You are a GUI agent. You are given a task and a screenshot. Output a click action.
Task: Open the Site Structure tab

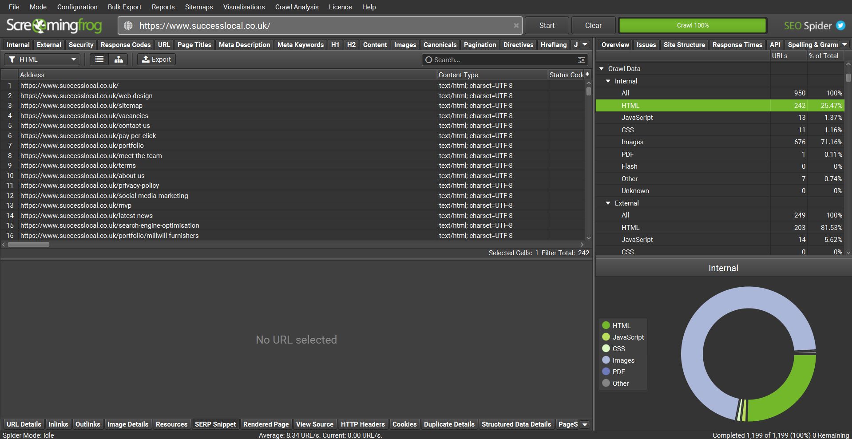point(684,45)
